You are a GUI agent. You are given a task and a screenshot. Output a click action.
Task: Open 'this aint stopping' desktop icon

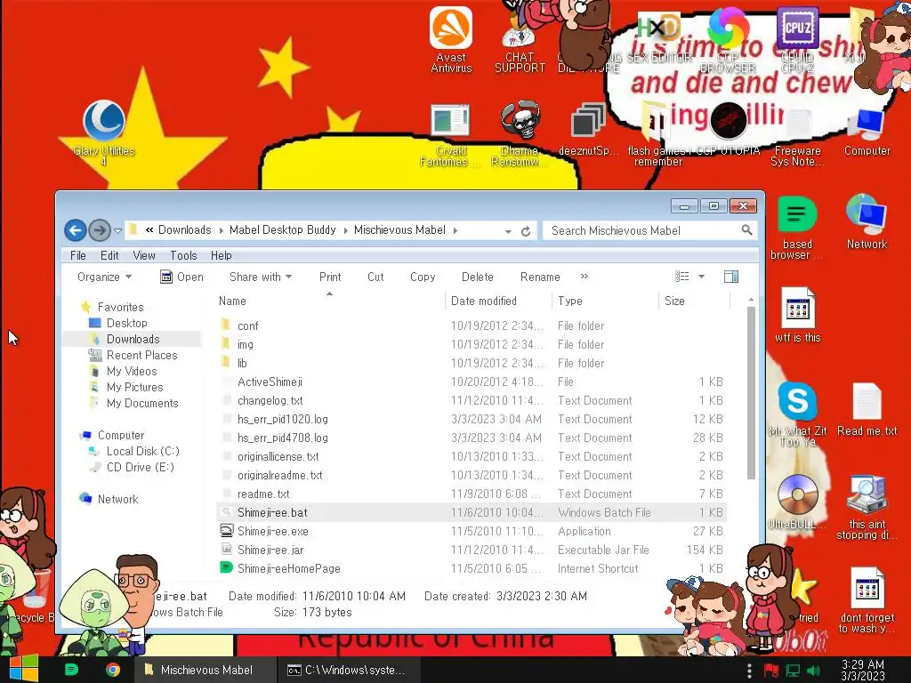coord(867,507)
